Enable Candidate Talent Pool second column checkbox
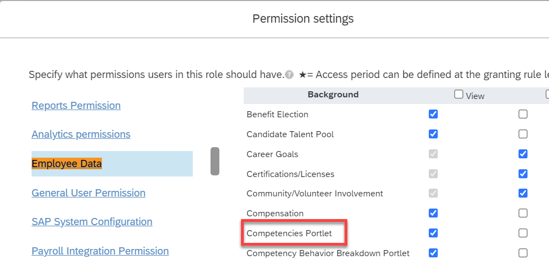Viewport: 549px width, 265px height. (x=523, y=134)
